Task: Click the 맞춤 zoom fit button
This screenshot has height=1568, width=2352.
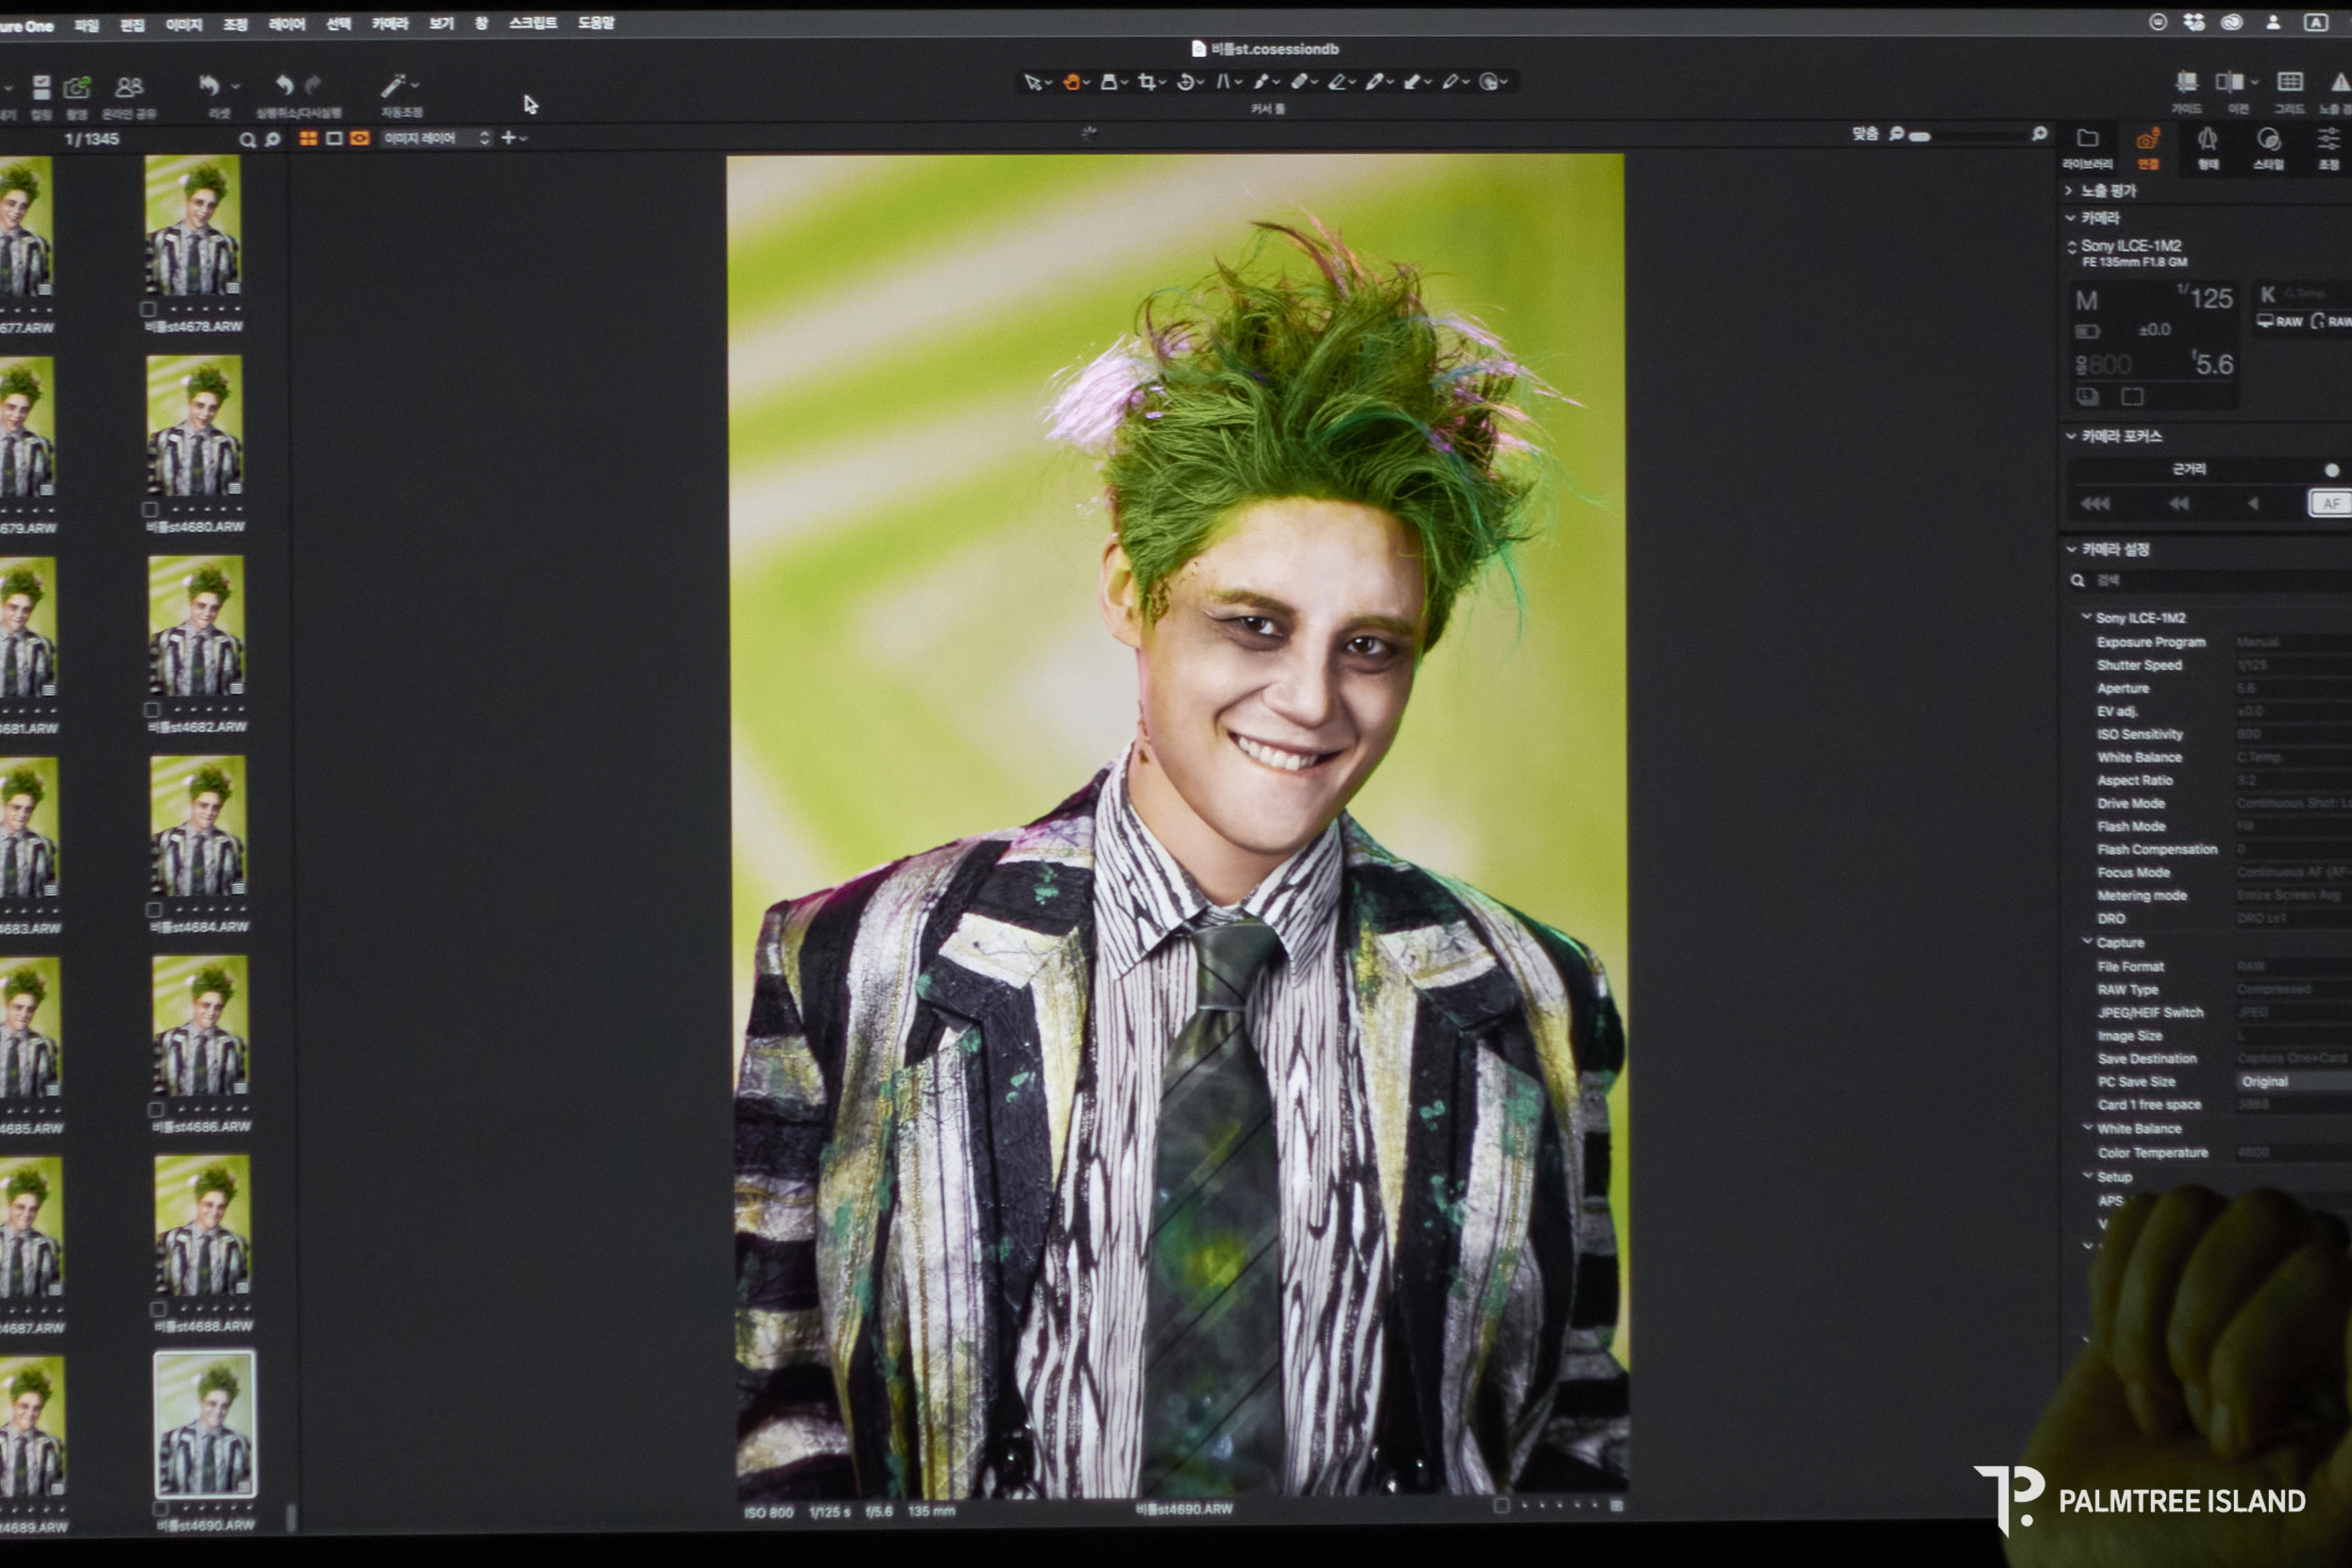Action: click(x=1864, y=134)
